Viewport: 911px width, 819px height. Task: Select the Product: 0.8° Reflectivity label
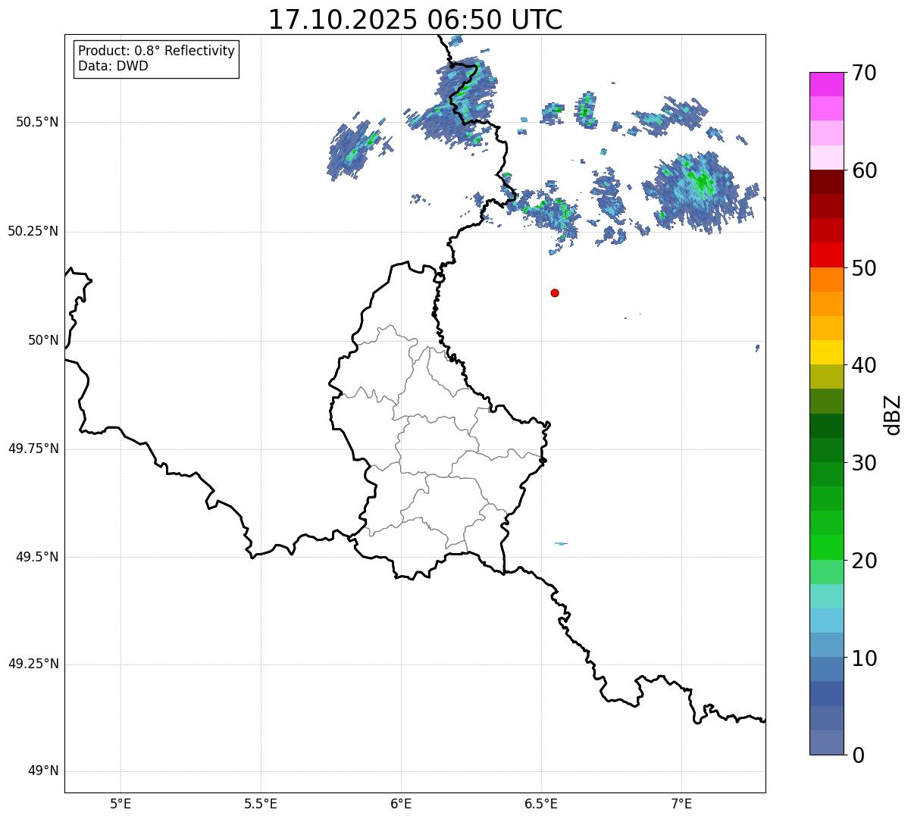[157, 51]
